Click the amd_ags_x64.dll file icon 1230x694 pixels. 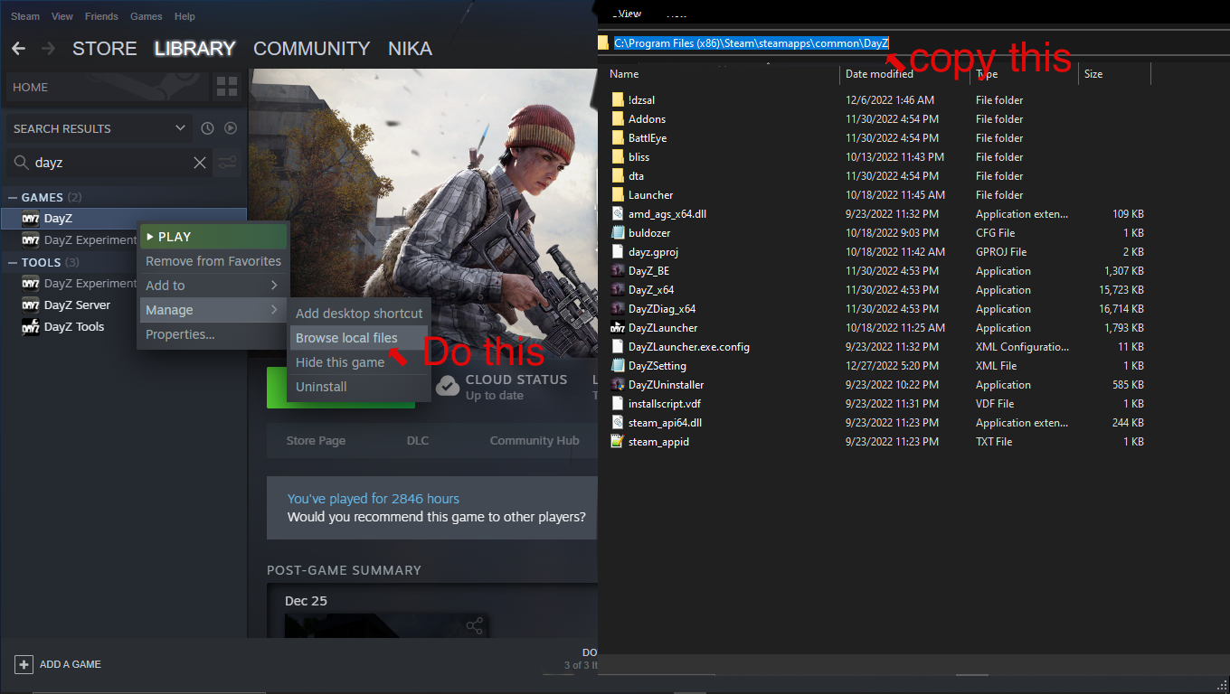click(618, 214)
